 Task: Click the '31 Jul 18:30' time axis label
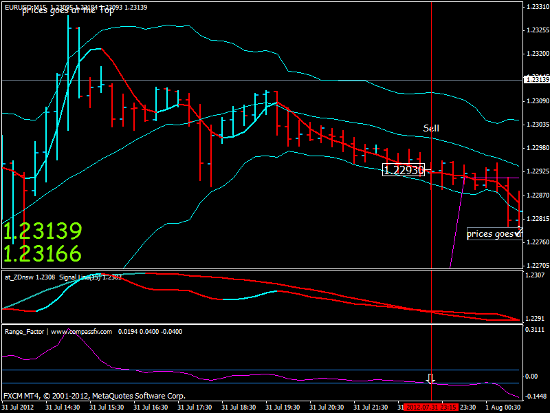[239, 407]
